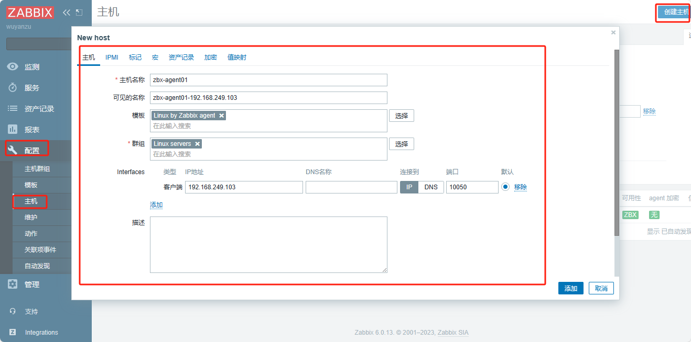This screenshot has width=691, height=342.
Task: Remove the Linux servers group tag
Action: [197, 144]
